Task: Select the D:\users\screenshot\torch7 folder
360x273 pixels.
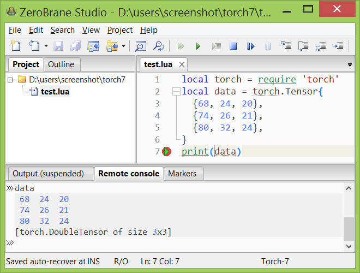Action: pyautogui.click(x=77, y=80)
